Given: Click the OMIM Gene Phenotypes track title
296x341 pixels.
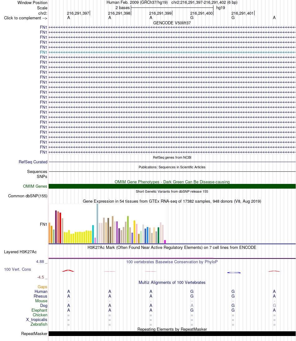Looking at the screenshot, I should [x=172, y=182].
